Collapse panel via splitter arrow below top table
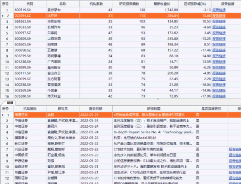 coord(158,99)
